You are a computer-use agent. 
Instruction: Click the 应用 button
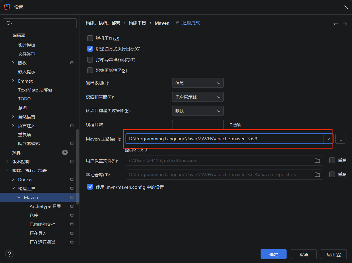(334, 254)
